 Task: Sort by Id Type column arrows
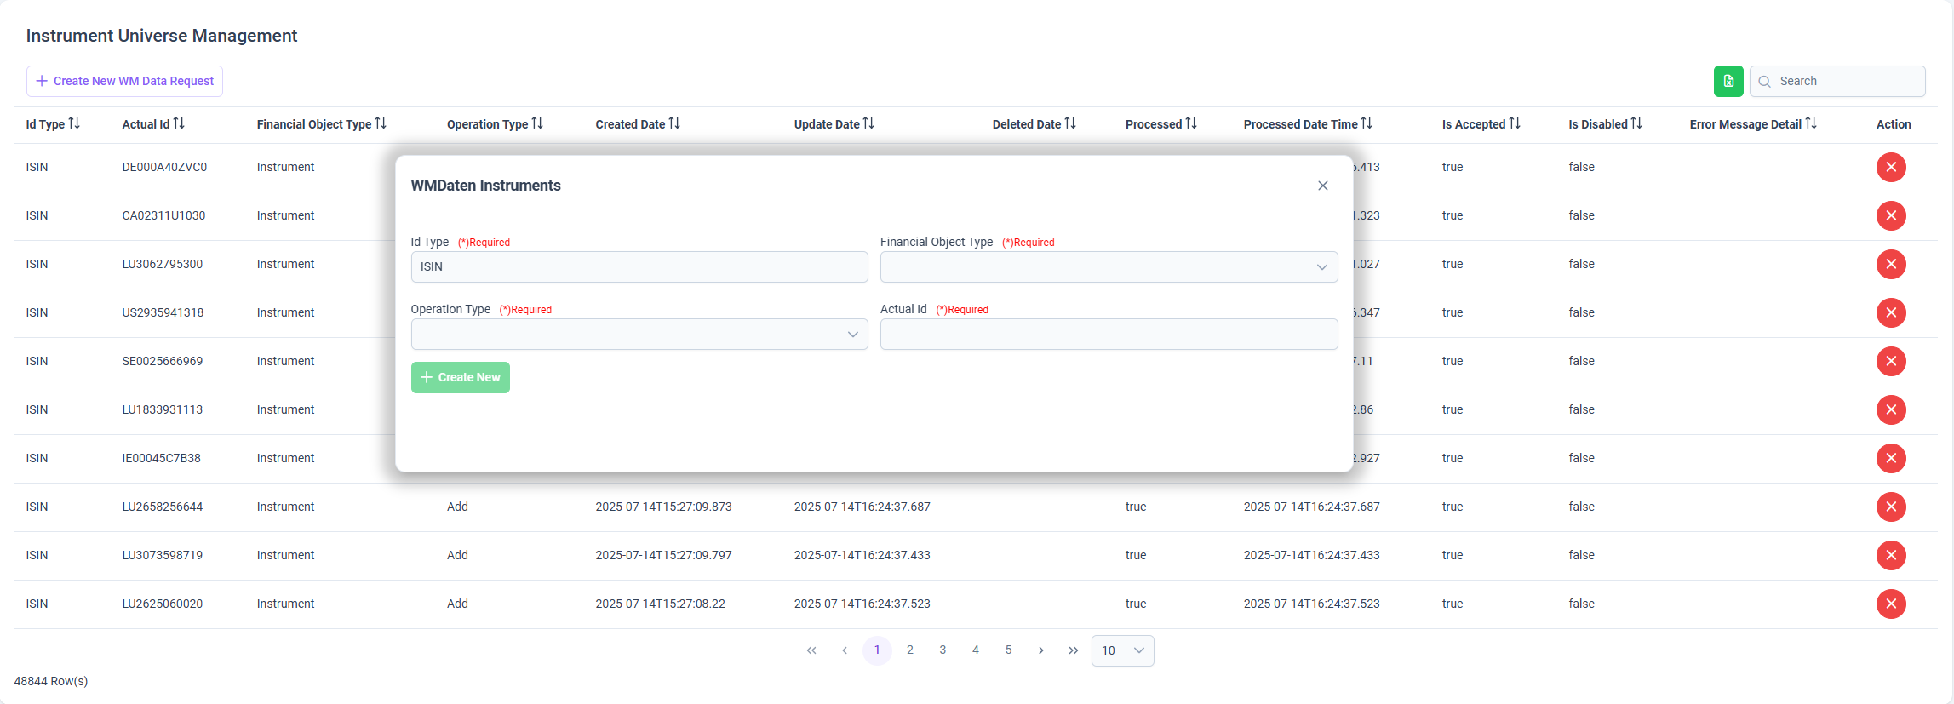pyautogui.click(x=74, y=123)
